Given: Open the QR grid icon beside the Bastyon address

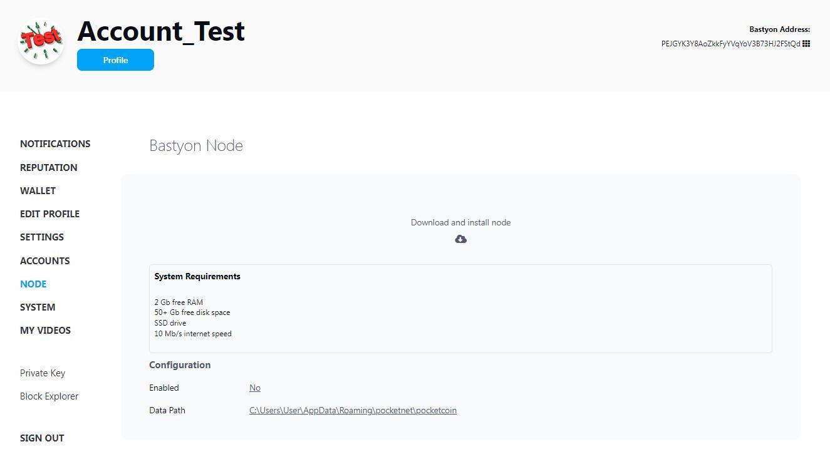Looking at the screenshot, I should point(806,43).
